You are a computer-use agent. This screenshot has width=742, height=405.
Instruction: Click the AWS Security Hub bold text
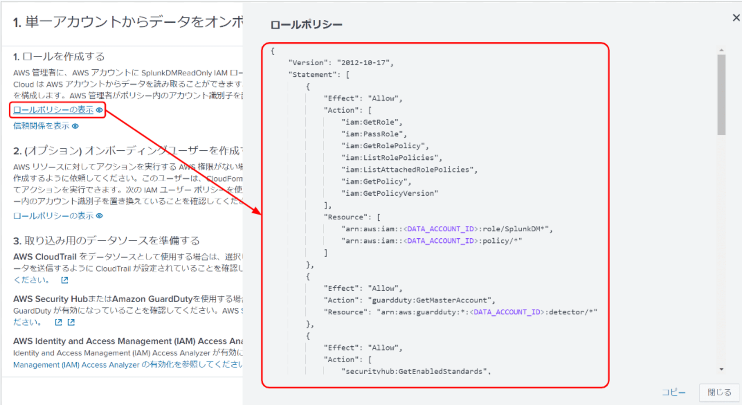pyautogui.click(x=50, y=299)
